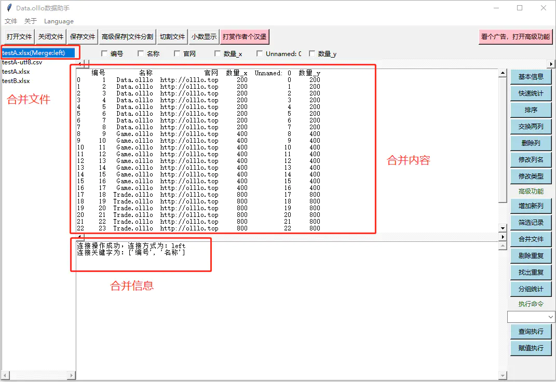Click the 赋值执行 button

(x=531, y=348)
